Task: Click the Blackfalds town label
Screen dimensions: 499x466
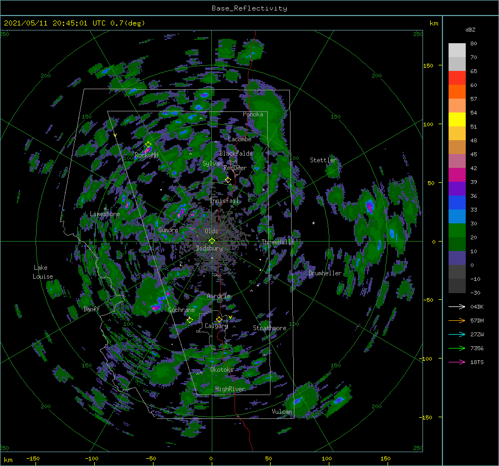Action: (x=236, y=153)
